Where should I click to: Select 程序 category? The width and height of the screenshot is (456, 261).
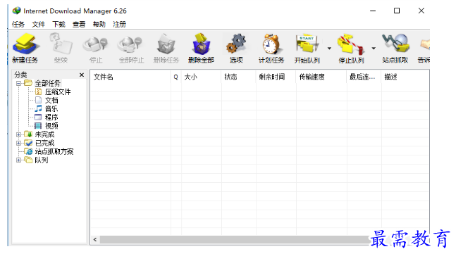coord(47,117)
